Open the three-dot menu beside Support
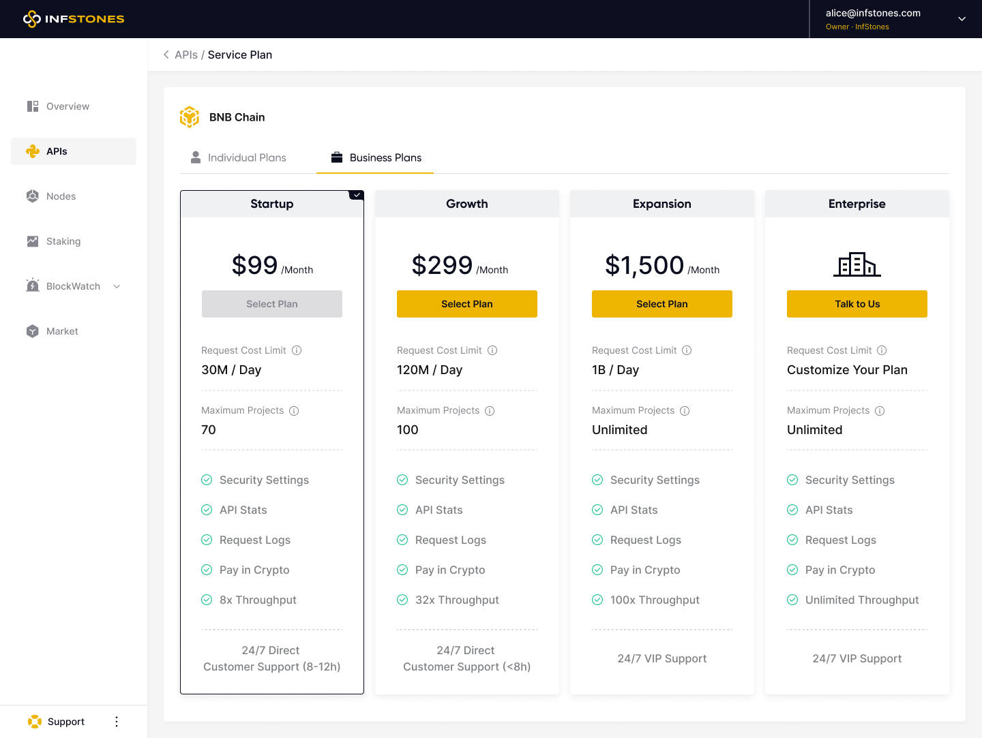The image size is (982, 738). pos(117,722)
